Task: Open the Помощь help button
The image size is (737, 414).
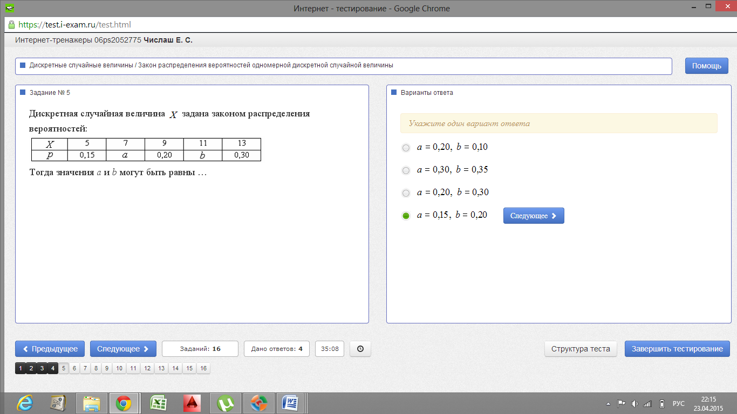Action: pos(707,66)
